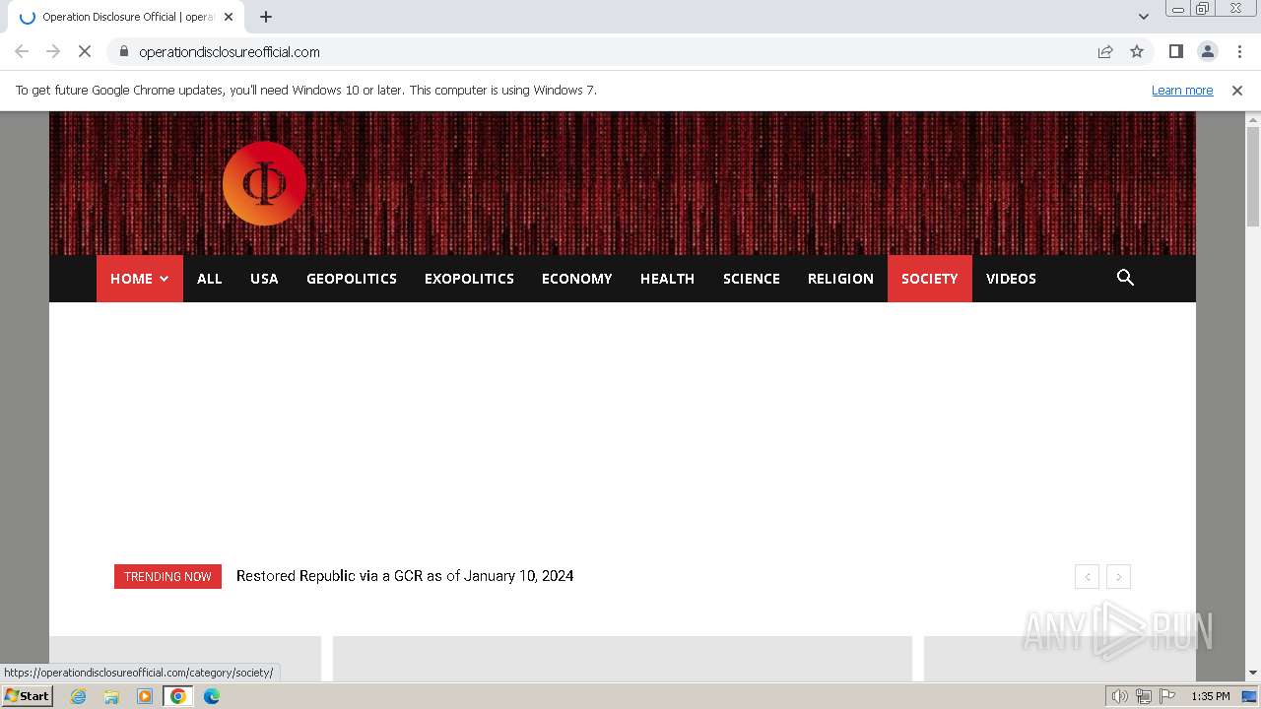
Task: Open network status in system tray
Action: 1144,696
